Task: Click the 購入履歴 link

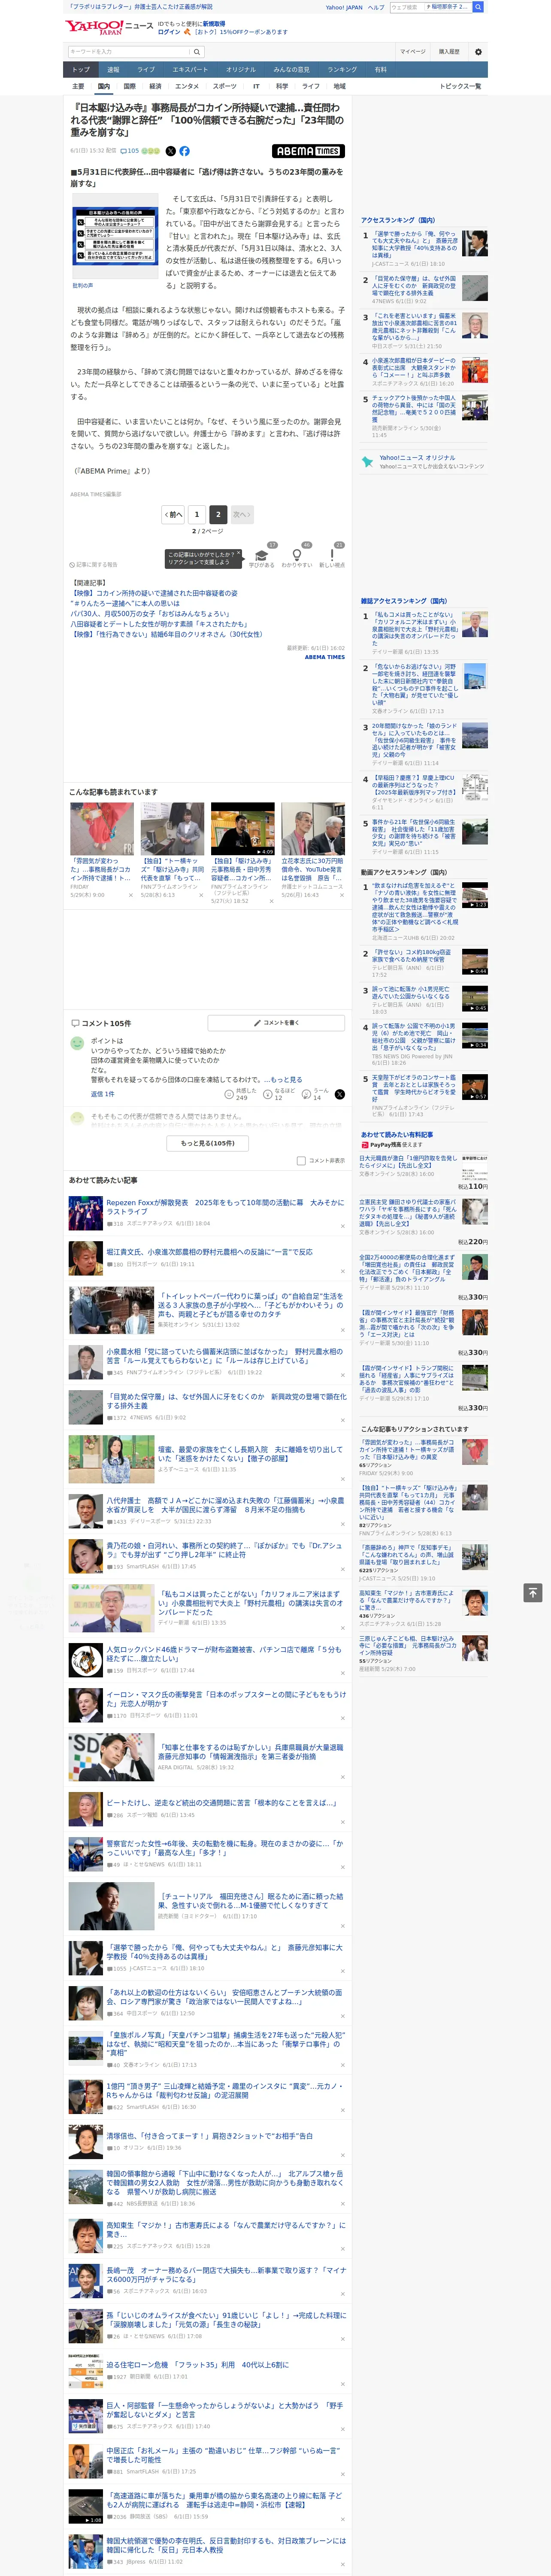Action: point(449,52)
